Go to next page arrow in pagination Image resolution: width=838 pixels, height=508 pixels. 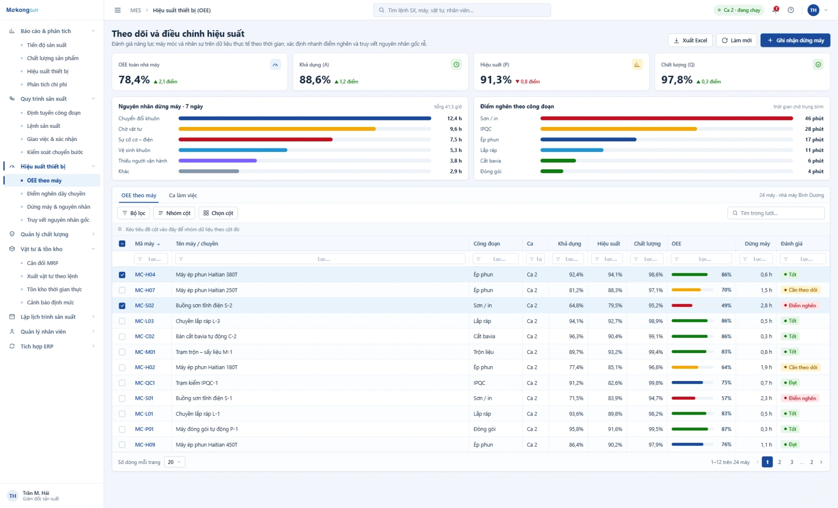coord(821,462)
